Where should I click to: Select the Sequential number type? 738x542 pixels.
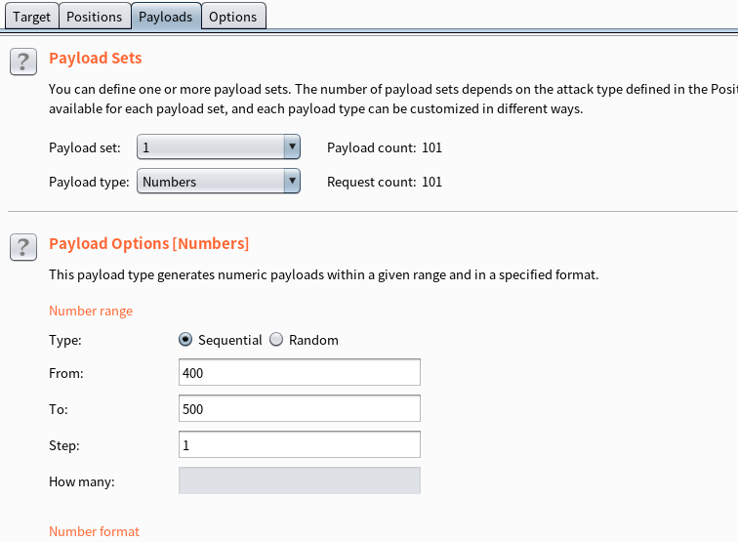185,340
